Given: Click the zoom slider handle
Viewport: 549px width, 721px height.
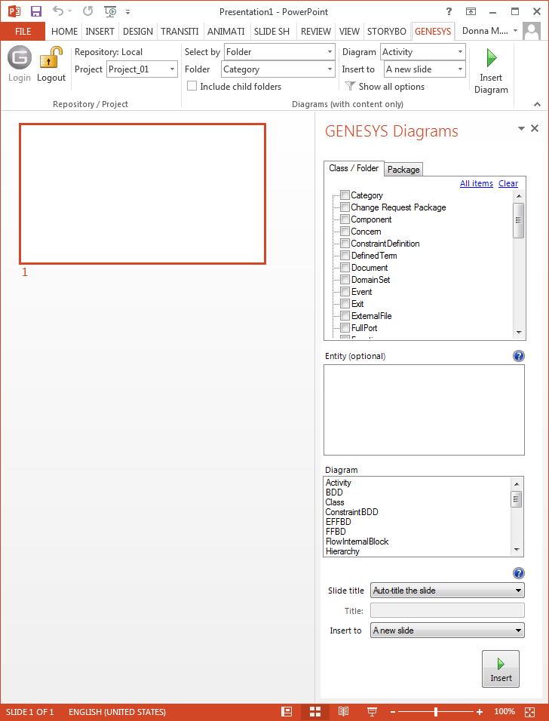Looking at the screenshot, I should [435, 712].
